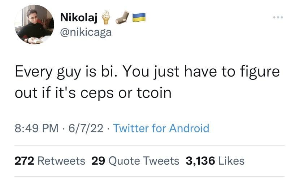299x178 pixels.
Task: Click the 8:49 PM timestamp
Action: pos(36,128)
